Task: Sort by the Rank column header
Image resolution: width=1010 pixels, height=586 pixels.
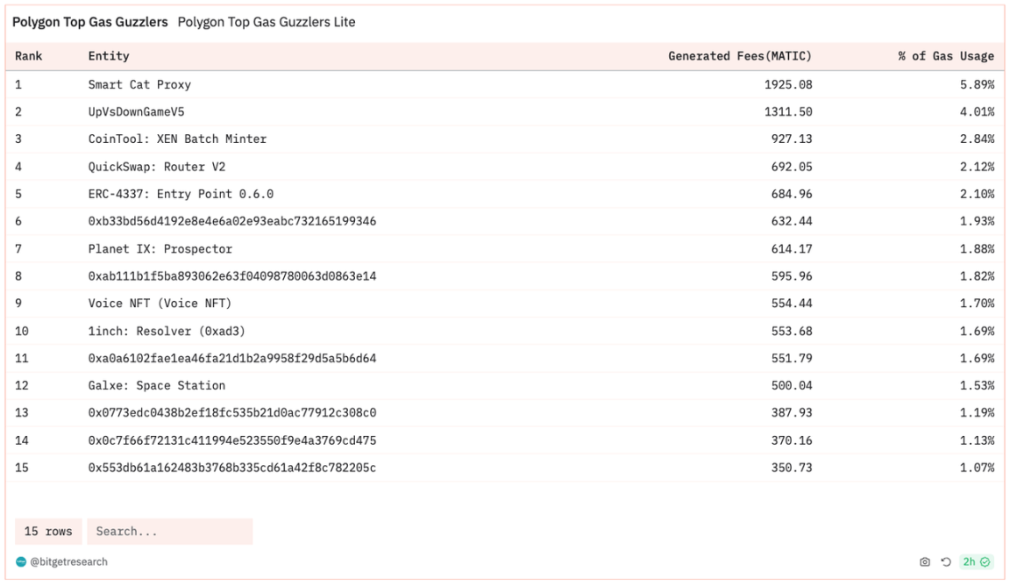Action: [29, 56]
